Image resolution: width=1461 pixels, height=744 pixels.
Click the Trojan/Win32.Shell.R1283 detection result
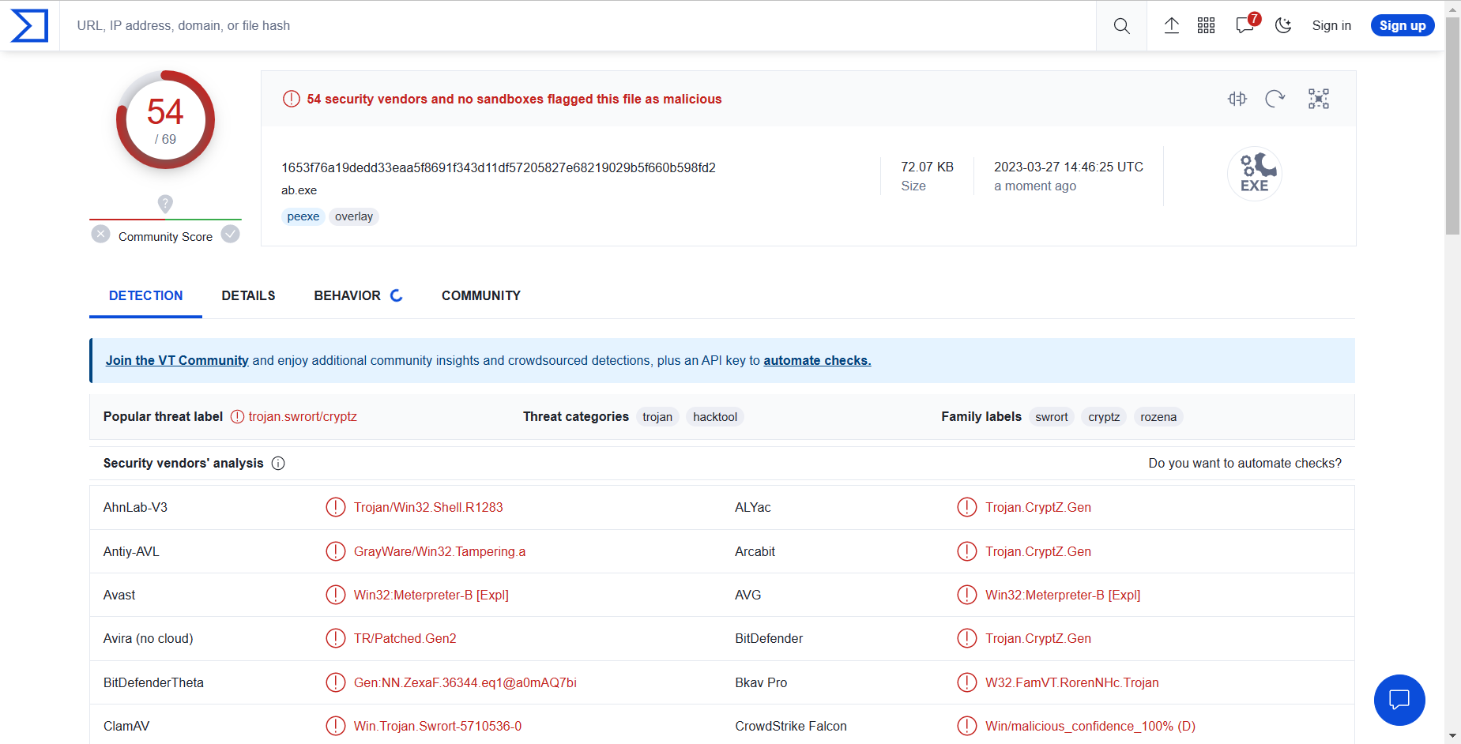pyautogui.click(x=428, y=507)
